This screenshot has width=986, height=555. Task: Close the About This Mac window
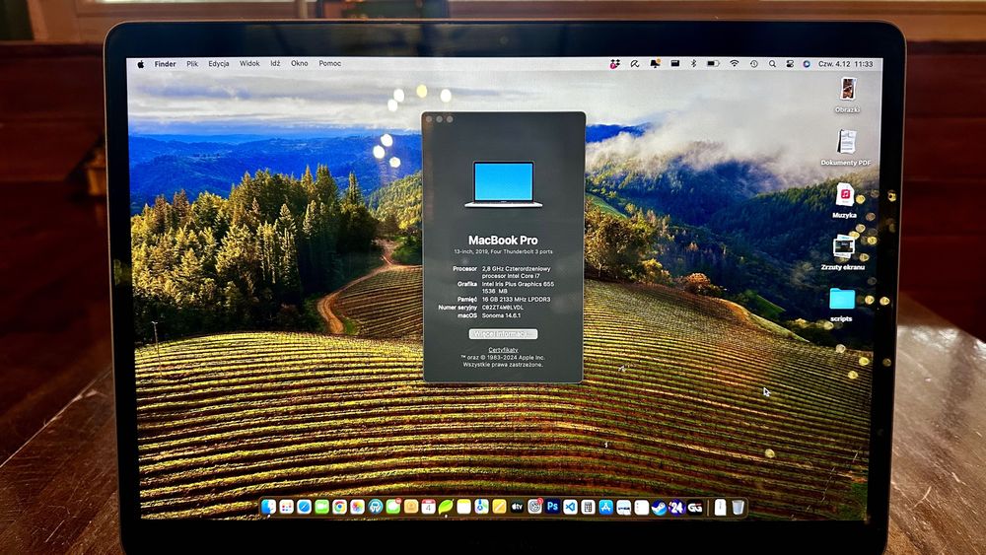coord(430,119)
